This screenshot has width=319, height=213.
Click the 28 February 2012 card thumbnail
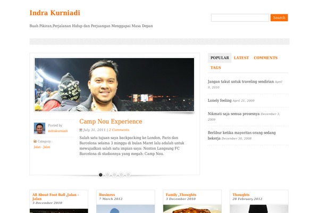pos(259,209)
